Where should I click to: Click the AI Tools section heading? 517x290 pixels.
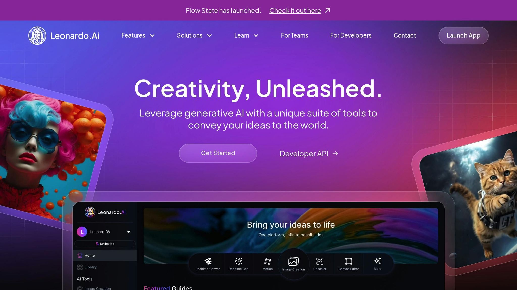click(85, 279)
